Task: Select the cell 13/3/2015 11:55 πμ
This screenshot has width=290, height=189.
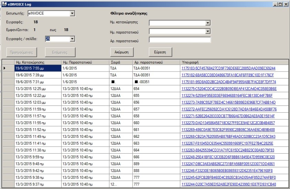Action: [x=38, y=123]
